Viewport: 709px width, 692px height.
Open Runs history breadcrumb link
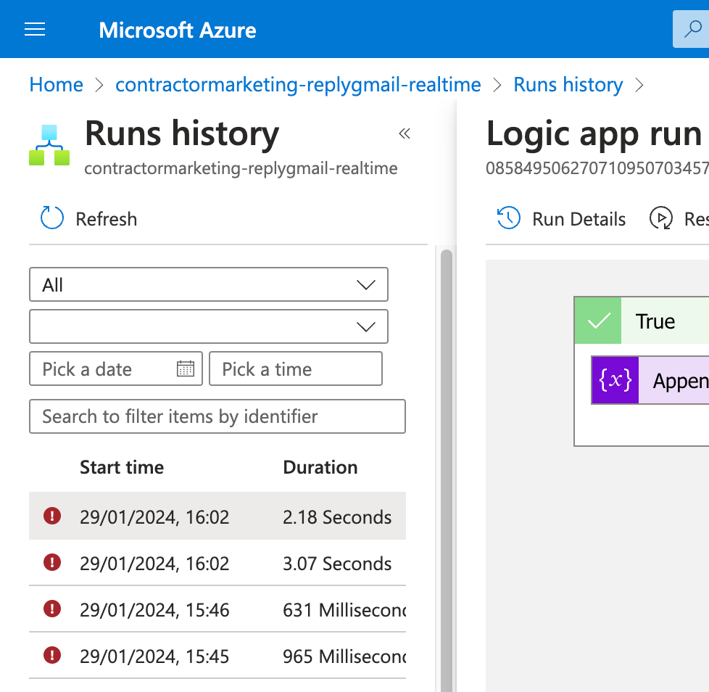(x=568, y=85)
